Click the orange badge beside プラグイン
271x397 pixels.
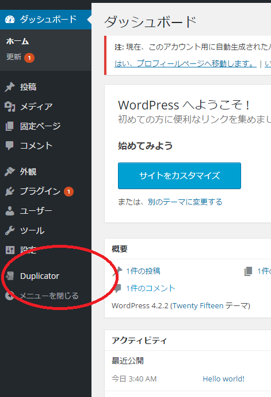(68, 192)
